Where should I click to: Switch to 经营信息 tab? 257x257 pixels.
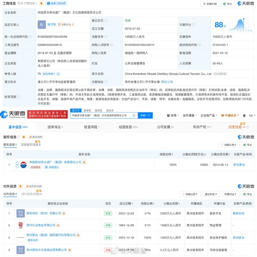[128, 127]
